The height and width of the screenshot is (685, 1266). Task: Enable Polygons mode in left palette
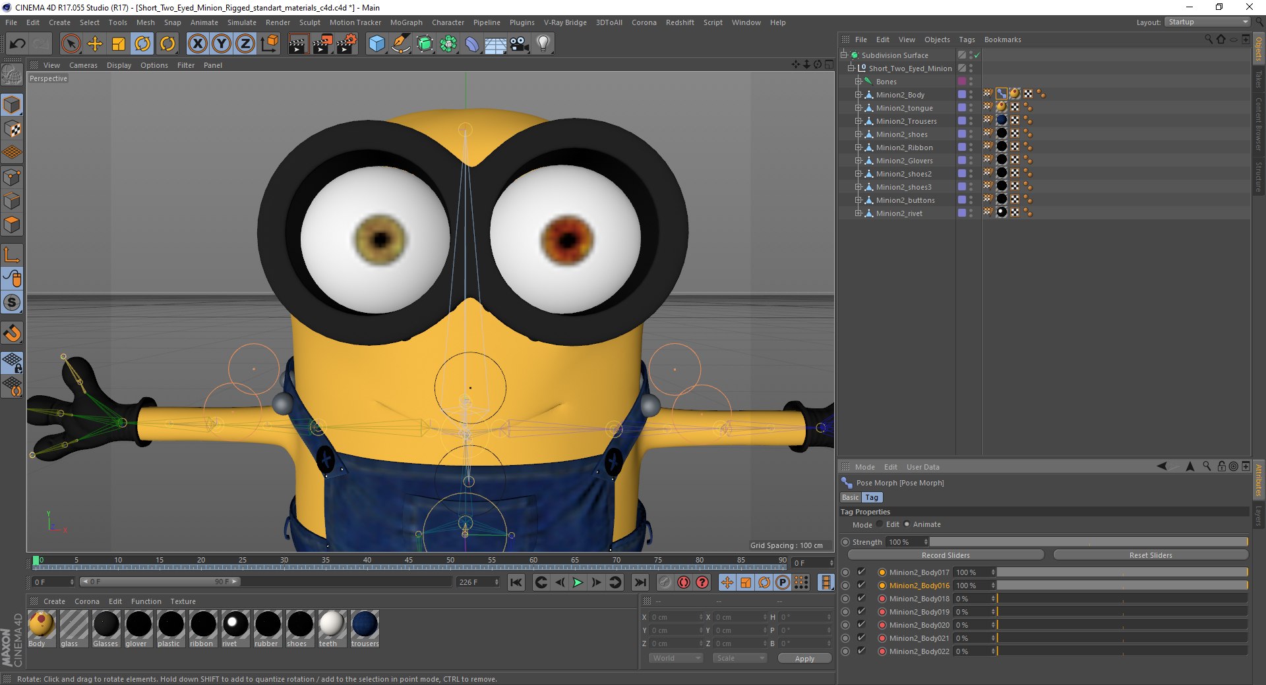(12, 225)
